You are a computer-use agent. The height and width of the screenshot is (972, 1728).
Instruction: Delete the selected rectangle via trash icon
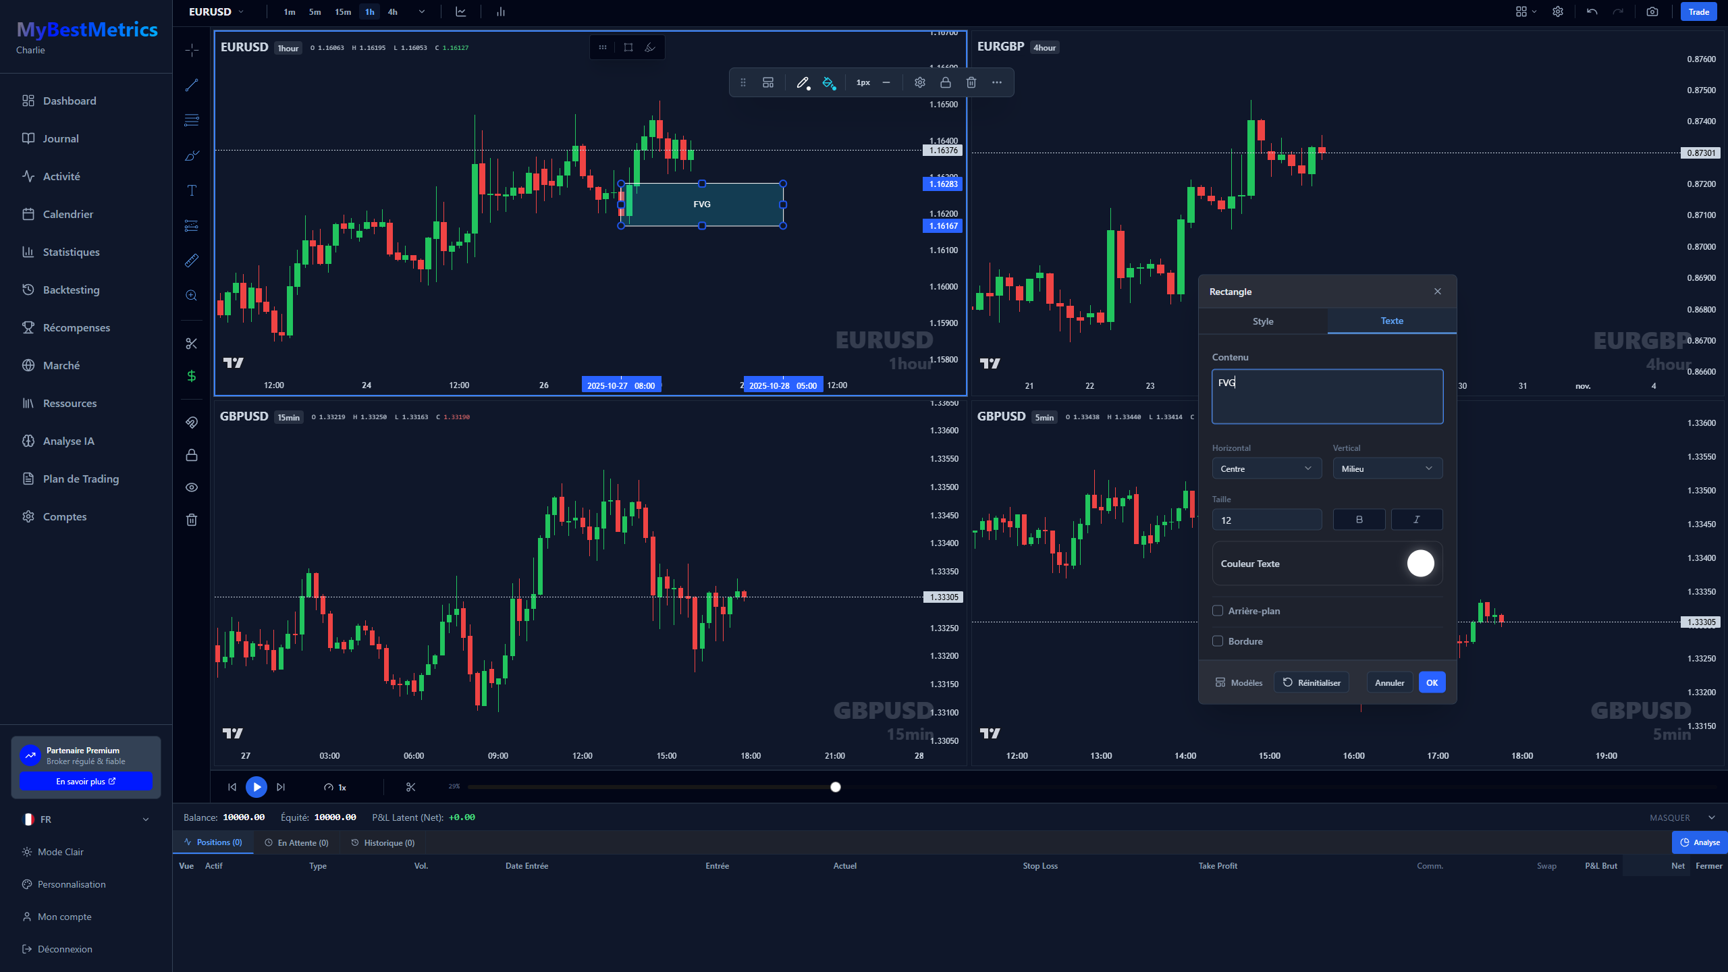(x=971, y=82)
